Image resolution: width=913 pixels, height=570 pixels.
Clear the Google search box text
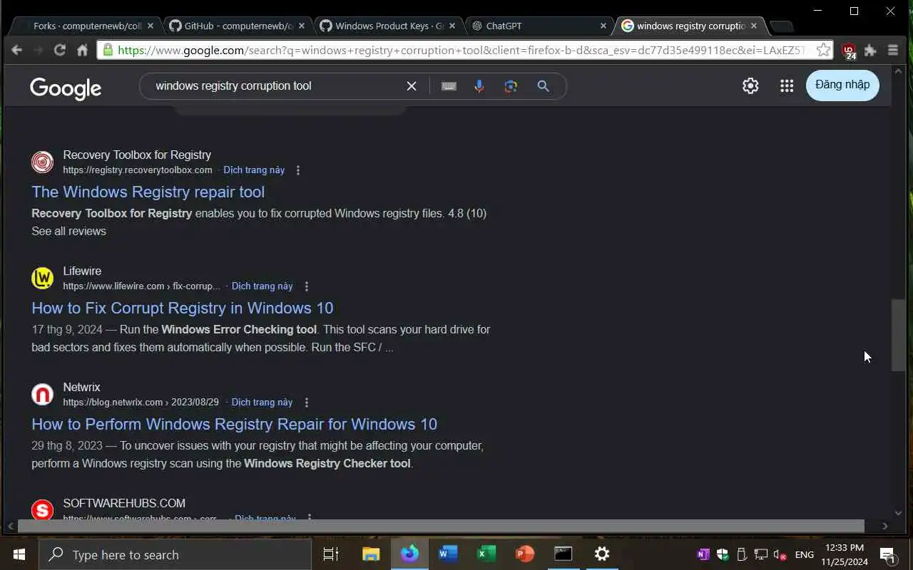tap(412, 86)
